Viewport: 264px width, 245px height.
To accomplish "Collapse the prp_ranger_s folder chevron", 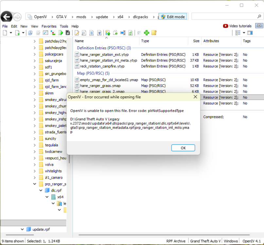I will pos(35,184).
